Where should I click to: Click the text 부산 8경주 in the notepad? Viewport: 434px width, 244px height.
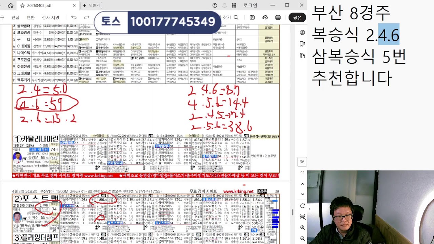[x=351, y=14]
